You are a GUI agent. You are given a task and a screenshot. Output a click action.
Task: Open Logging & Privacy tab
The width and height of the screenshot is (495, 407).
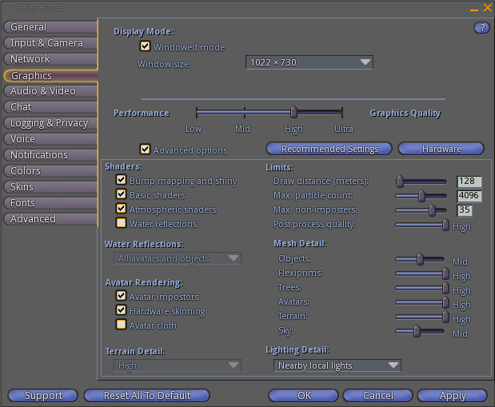[x=50, y=123]
